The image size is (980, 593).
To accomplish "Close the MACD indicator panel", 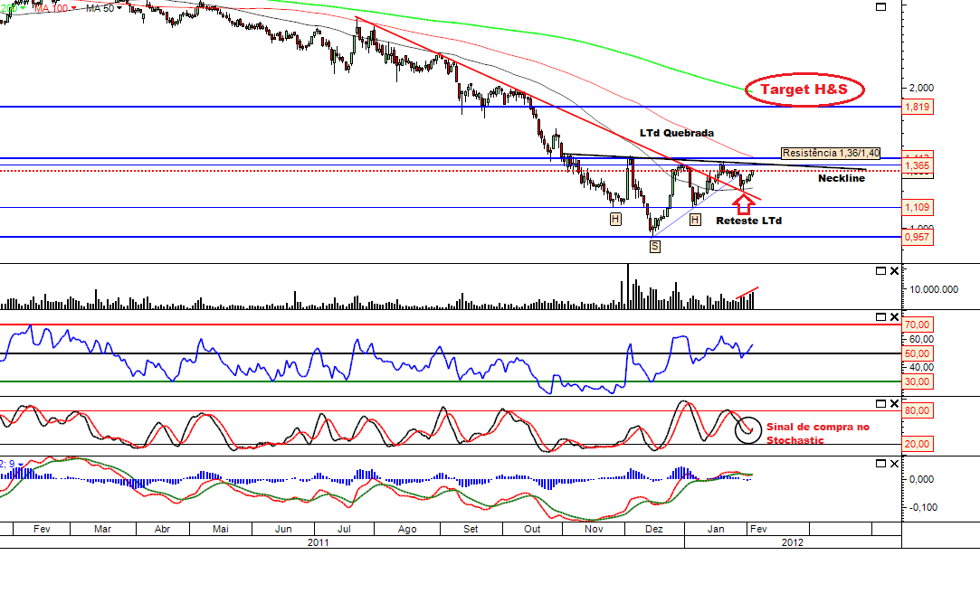I will [x=894, y=463].
